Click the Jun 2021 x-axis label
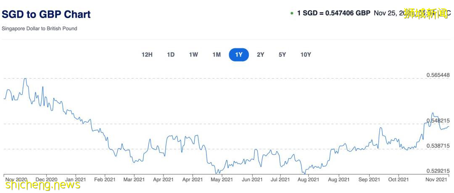The width and height of the screenshot is (454, 193). [251, 180]
